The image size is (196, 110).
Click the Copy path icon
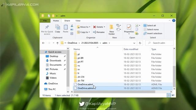click(72, 30)
